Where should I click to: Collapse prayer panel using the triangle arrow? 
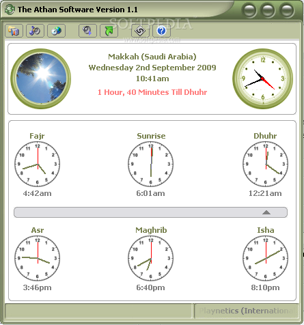tap(266, 212)
